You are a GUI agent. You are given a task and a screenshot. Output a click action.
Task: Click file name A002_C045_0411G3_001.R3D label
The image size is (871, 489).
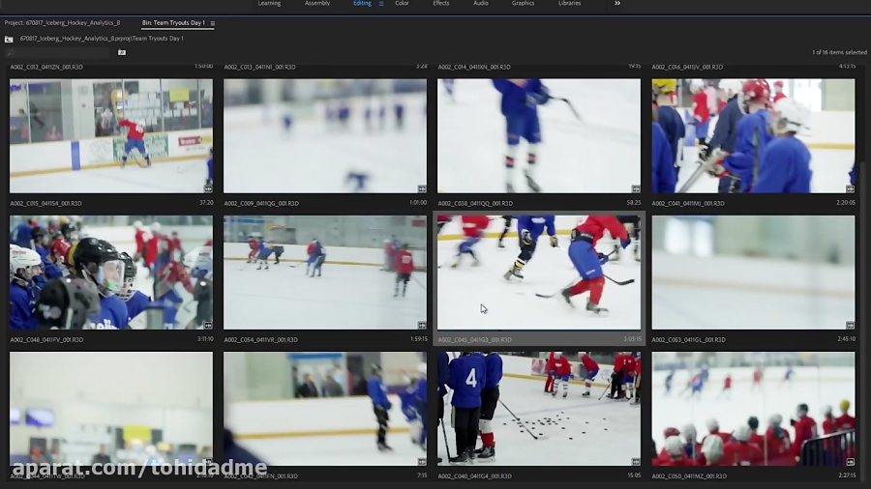(x=475, y=340)
